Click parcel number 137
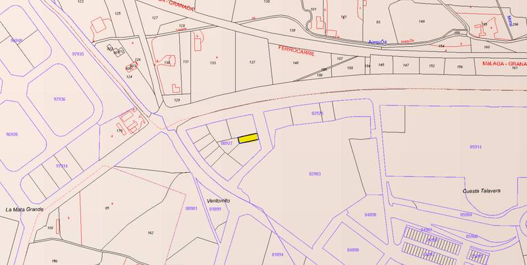Image resolution: width=527 pixels, height=265 pixels. 252,62
